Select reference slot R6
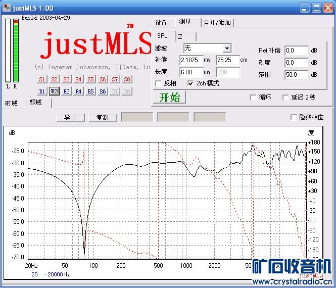Screen dimensions: 336x288 tap(103, 91)
